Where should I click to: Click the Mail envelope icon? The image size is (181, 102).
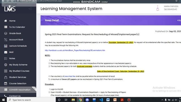tap(6, 52)
